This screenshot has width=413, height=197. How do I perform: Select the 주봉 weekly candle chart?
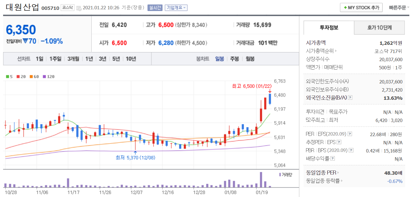tap(234, 59)
